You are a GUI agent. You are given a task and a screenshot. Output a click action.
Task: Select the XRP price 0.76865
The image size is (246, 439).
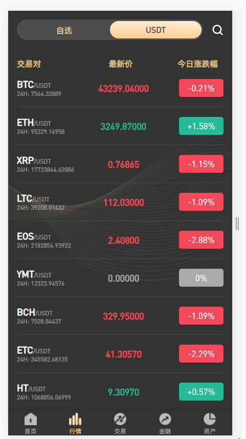(x=123, y=164)
